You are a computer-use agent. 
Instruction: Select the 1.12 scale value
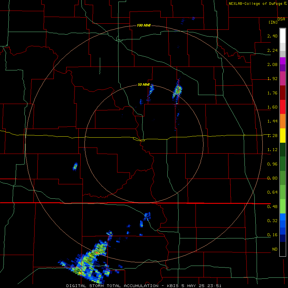click(x=272, y=150)
